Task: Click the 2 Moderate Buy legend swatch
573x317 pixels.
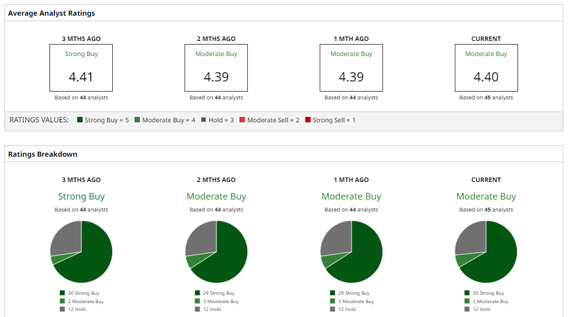Action: tap(62, 301)
